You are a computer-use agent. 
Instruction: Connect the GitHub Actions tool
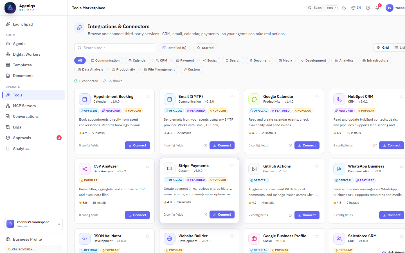[x=307, y=215]
